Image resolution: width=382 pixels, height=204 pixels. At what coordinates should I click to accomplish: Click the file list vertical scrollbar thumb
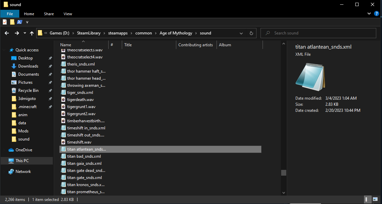(x=284, y=173)
